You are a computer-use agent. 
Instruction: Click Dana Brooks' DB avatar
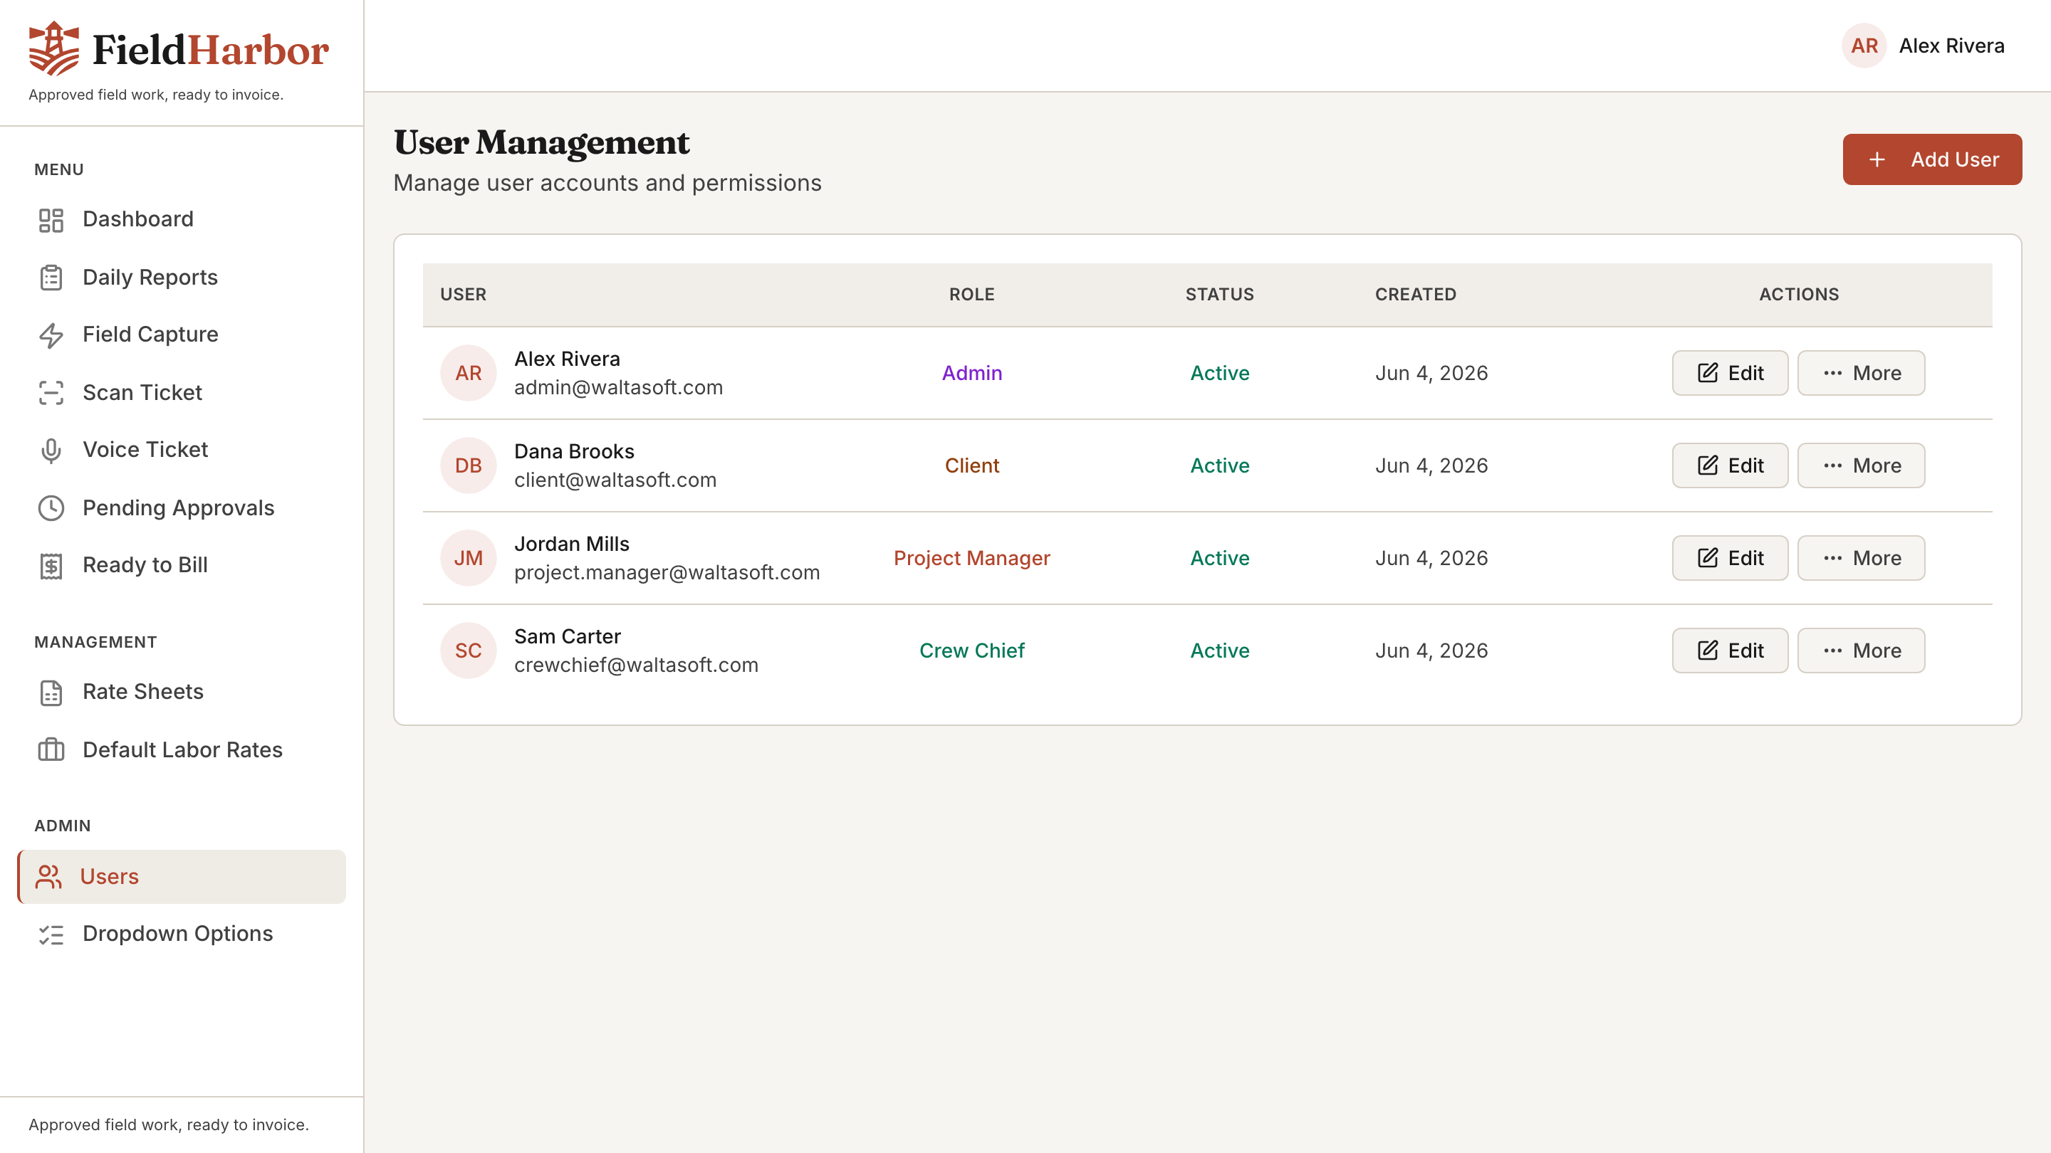tap(468, 465)
